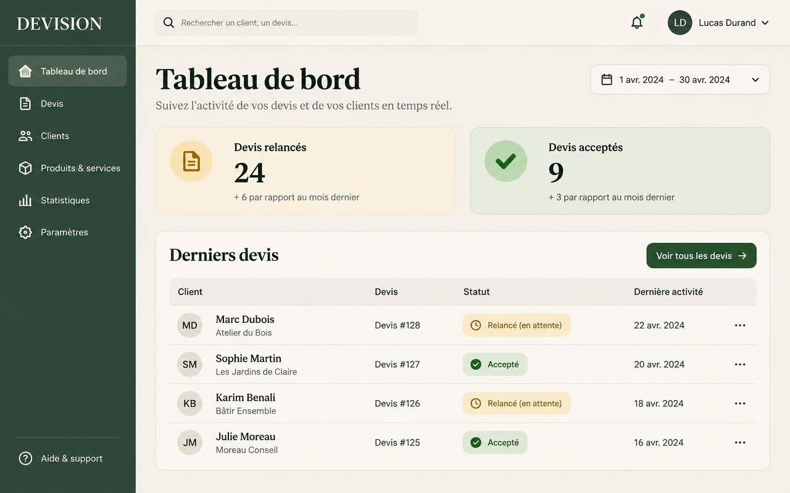Open the options menu for Devis #128
The height and width of the screenshot is (493, 790).
740,325
